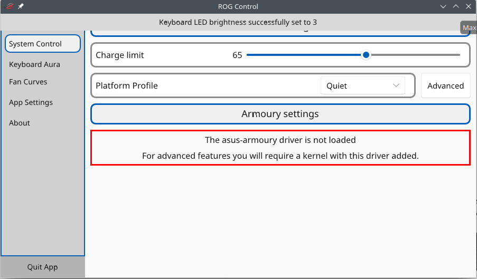
Task: Switch to the Keyboard Aura page
Action: click(x=35, y=64)
